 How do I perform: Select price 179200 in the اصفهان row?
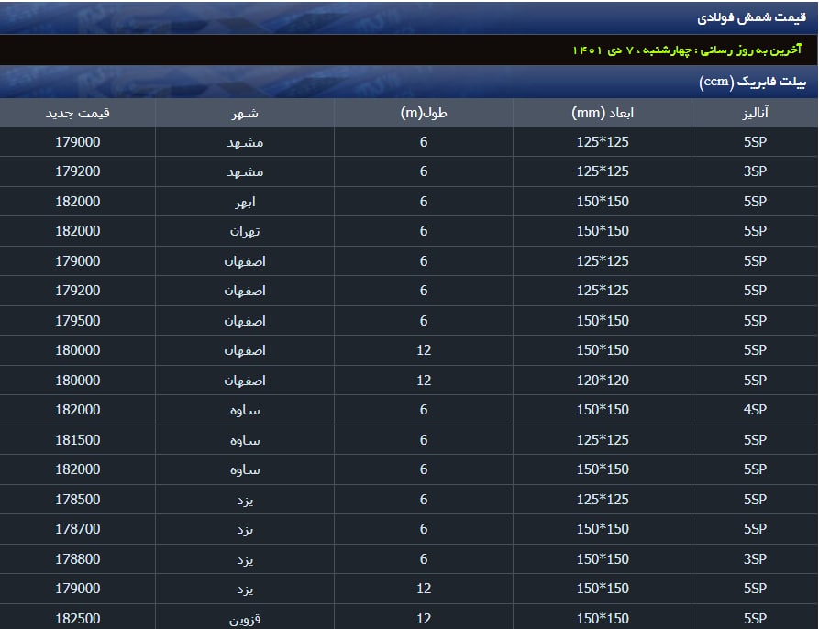point(78,291)
